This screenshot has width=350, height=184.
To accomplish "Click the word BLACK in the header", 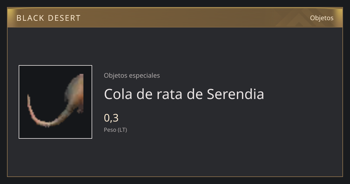I will (30, 18).
